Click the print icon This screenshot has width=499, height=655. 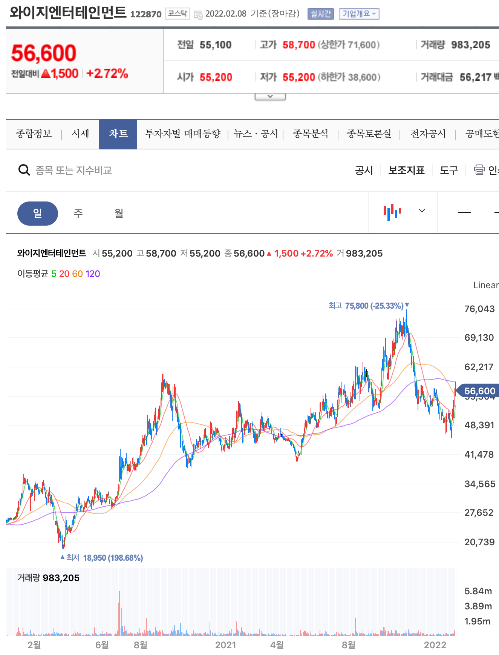pyautogui.click(x=479, y=170)
